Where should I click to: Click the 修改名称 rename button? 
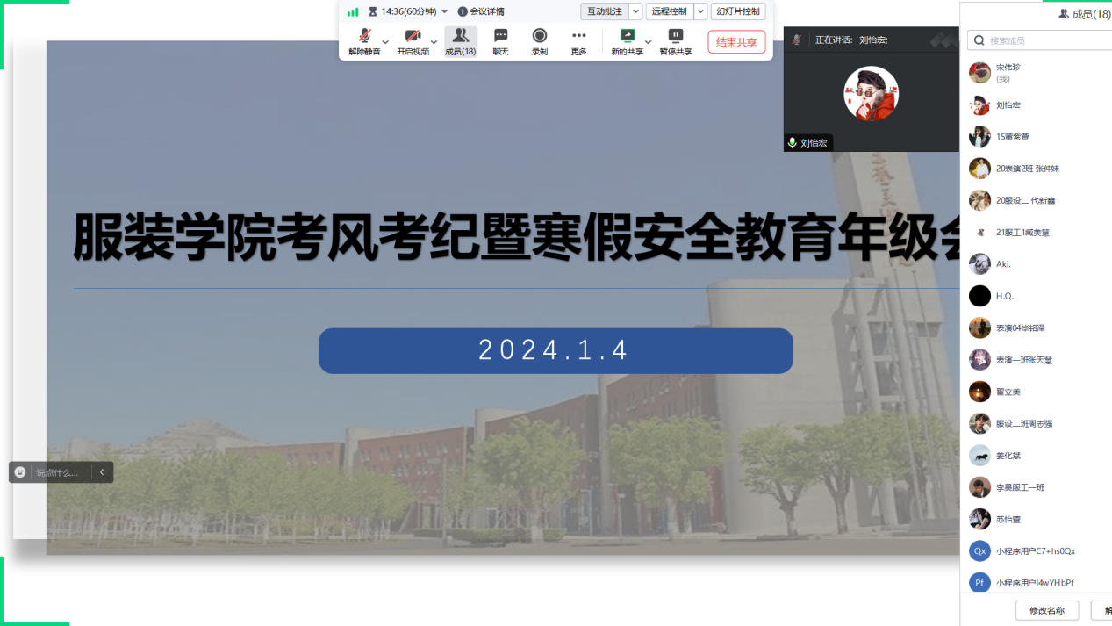[x=1046, y=610]
